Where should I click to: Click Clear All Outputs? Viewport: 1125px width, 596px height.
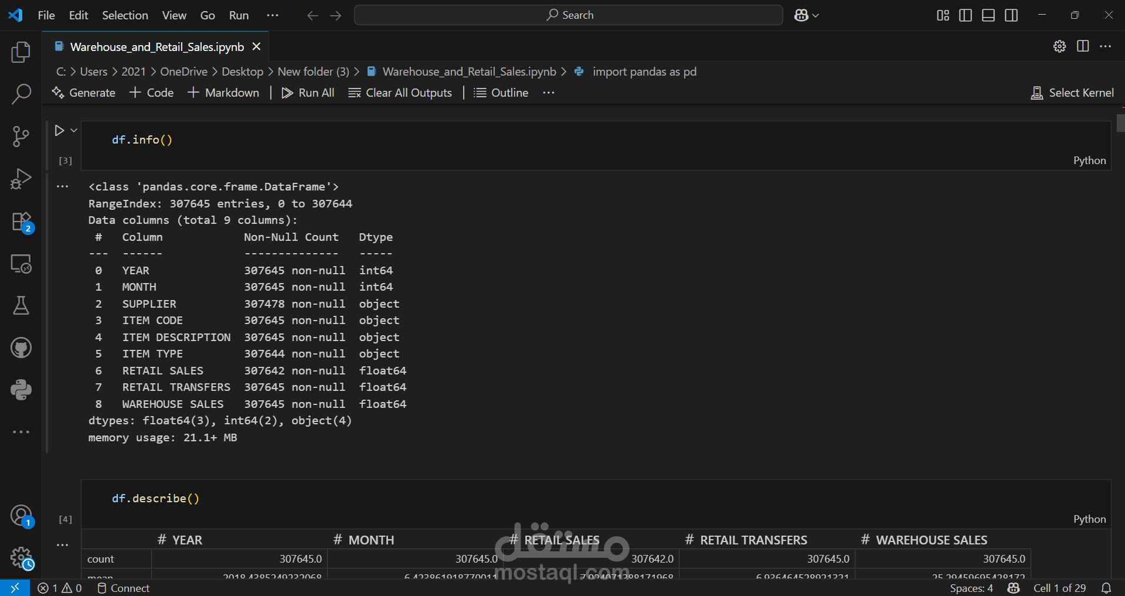tap(400, 93)
